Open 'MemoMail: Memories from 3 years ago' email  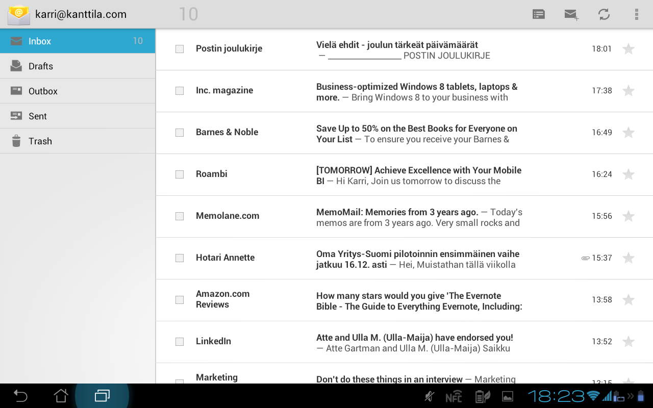click(404, 217)
